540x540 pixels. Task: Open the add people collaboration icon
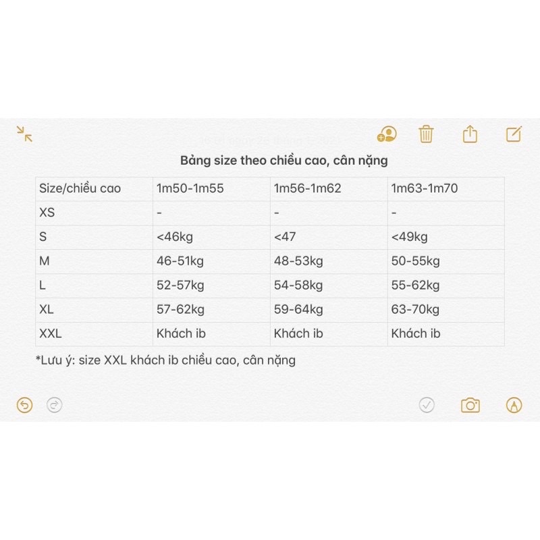tap(387, 134)
